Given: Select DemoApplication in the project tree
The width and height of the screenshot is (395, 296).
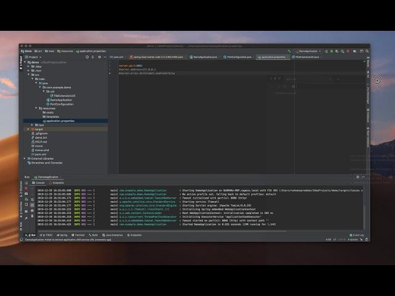Looking at the screenshot, I should (x=59, y=100).
